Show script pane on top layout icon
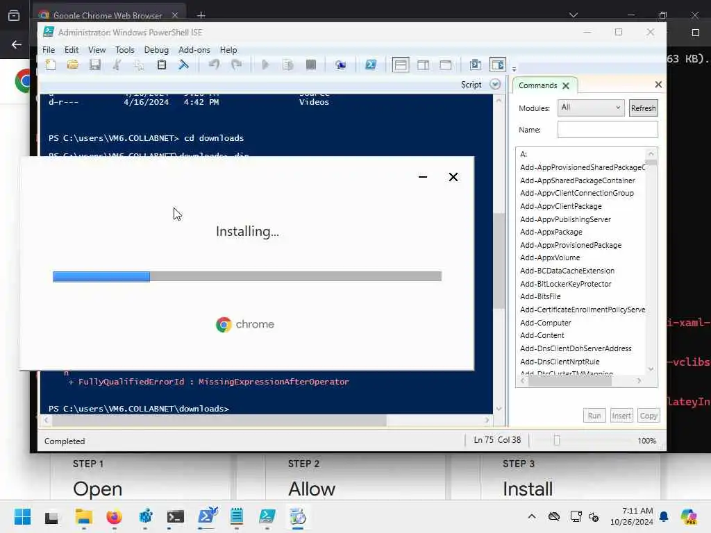Viewport: 711px width, 533px height. 401,65
